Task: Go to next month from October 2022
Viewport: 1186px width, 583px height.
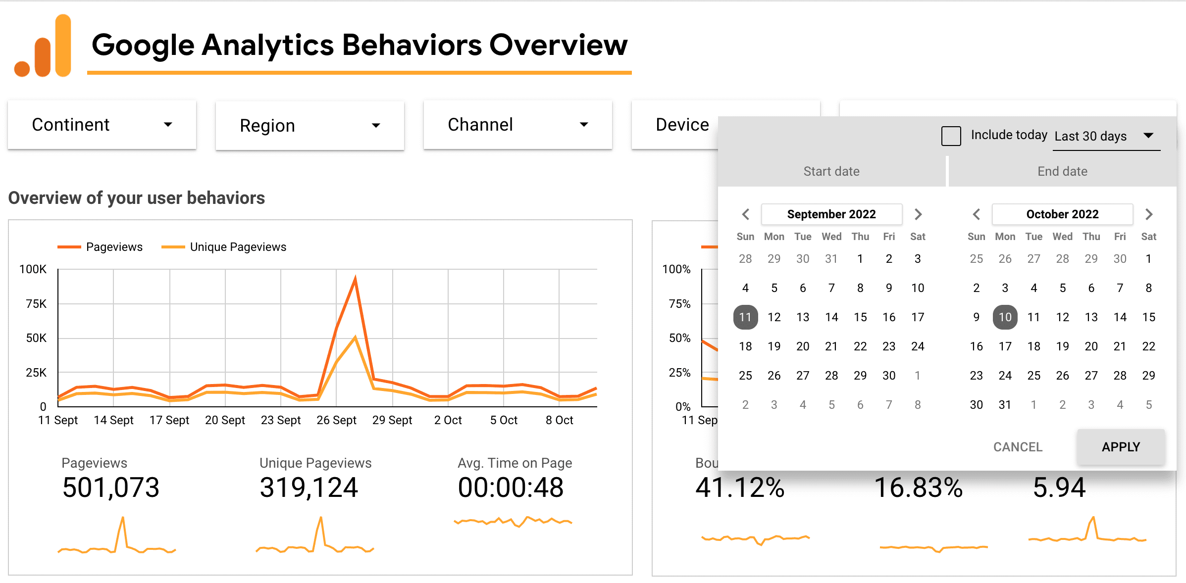Action: 1149,214
